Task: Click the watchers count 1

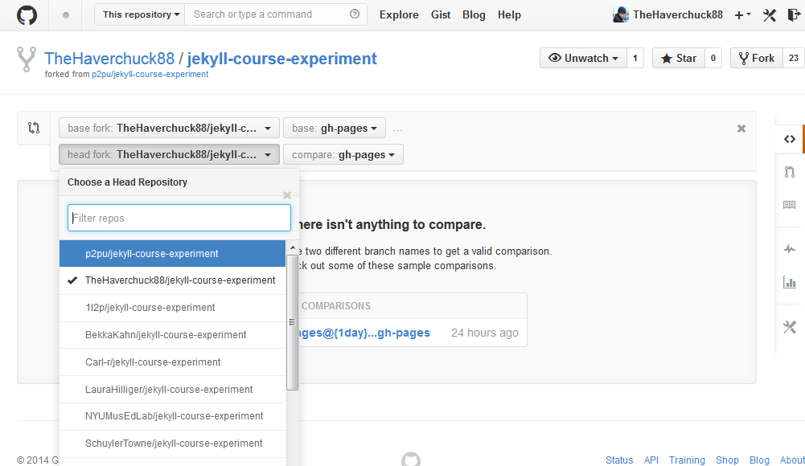Action: pyautogui.click(x=635, y=58)
